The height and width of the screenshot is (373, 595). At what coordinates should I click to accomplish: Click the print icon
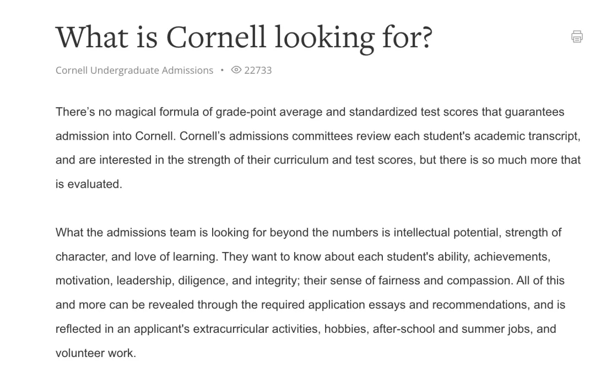[577, 37]
